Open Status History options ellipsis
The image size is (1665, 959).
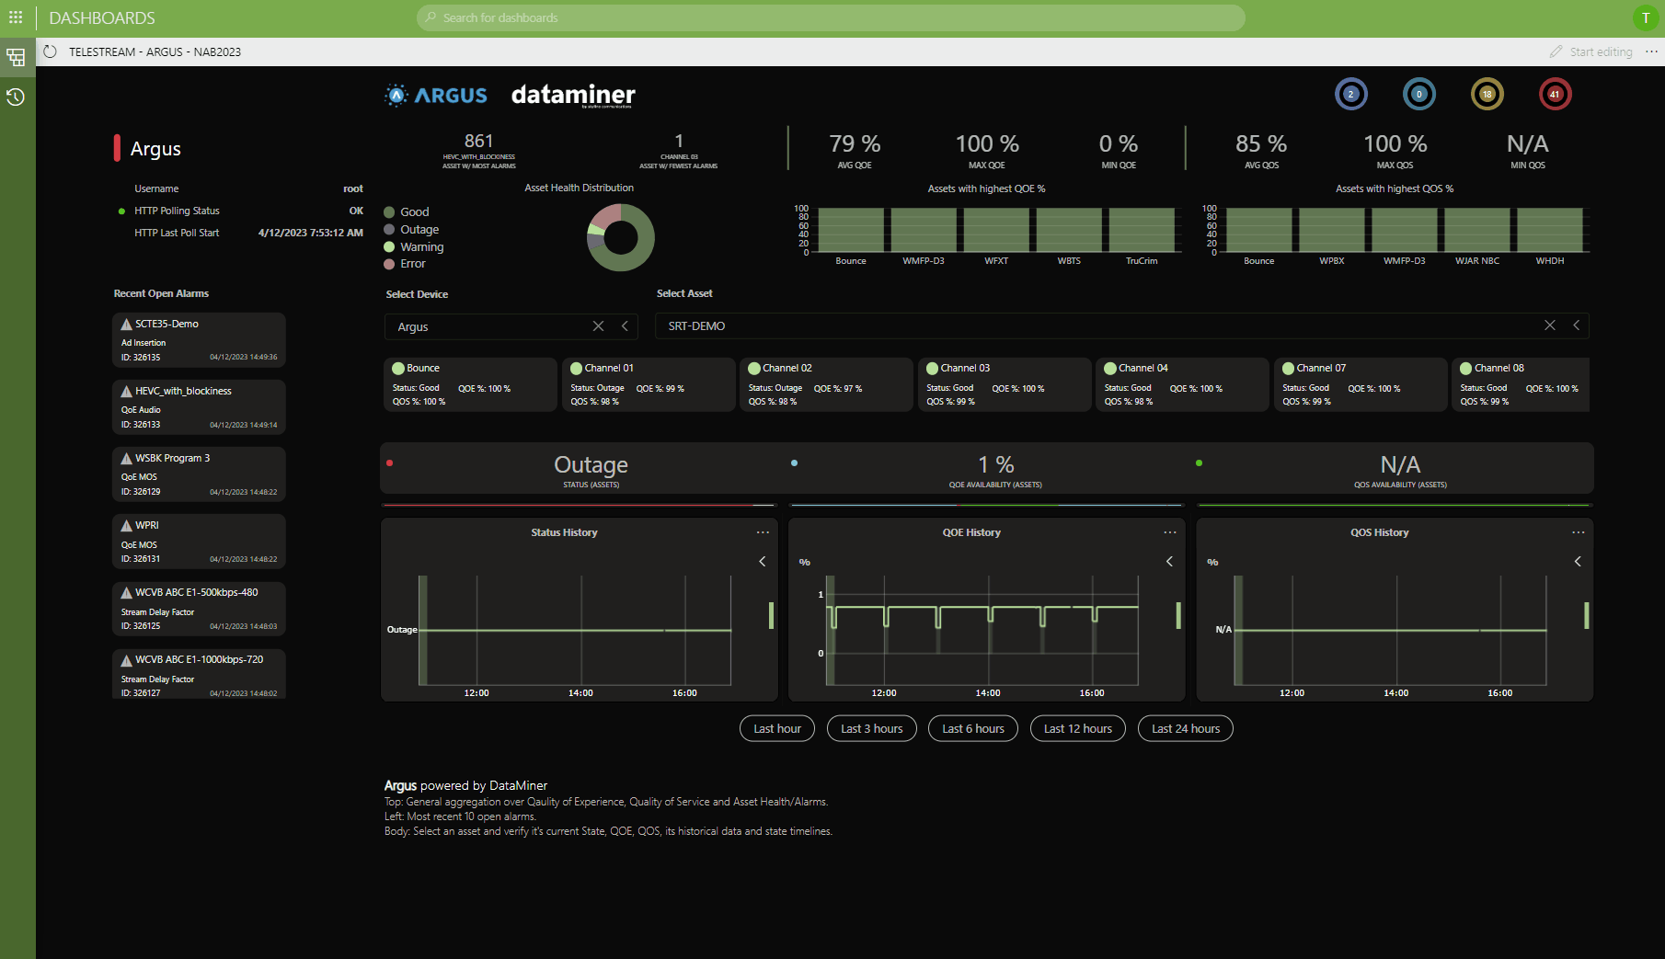[x=763, y=532]
